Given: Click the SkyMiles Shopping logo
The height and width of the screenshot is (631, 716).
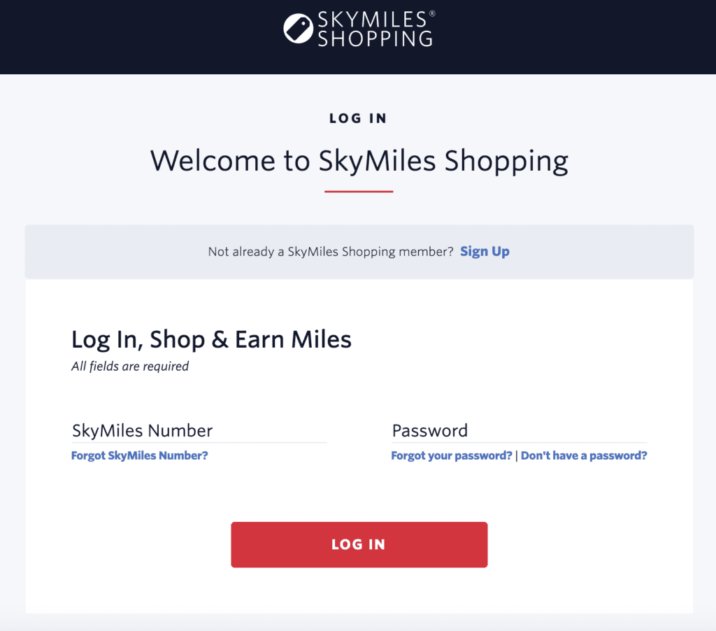Looking at the screenshot, I should pos(358,28).
